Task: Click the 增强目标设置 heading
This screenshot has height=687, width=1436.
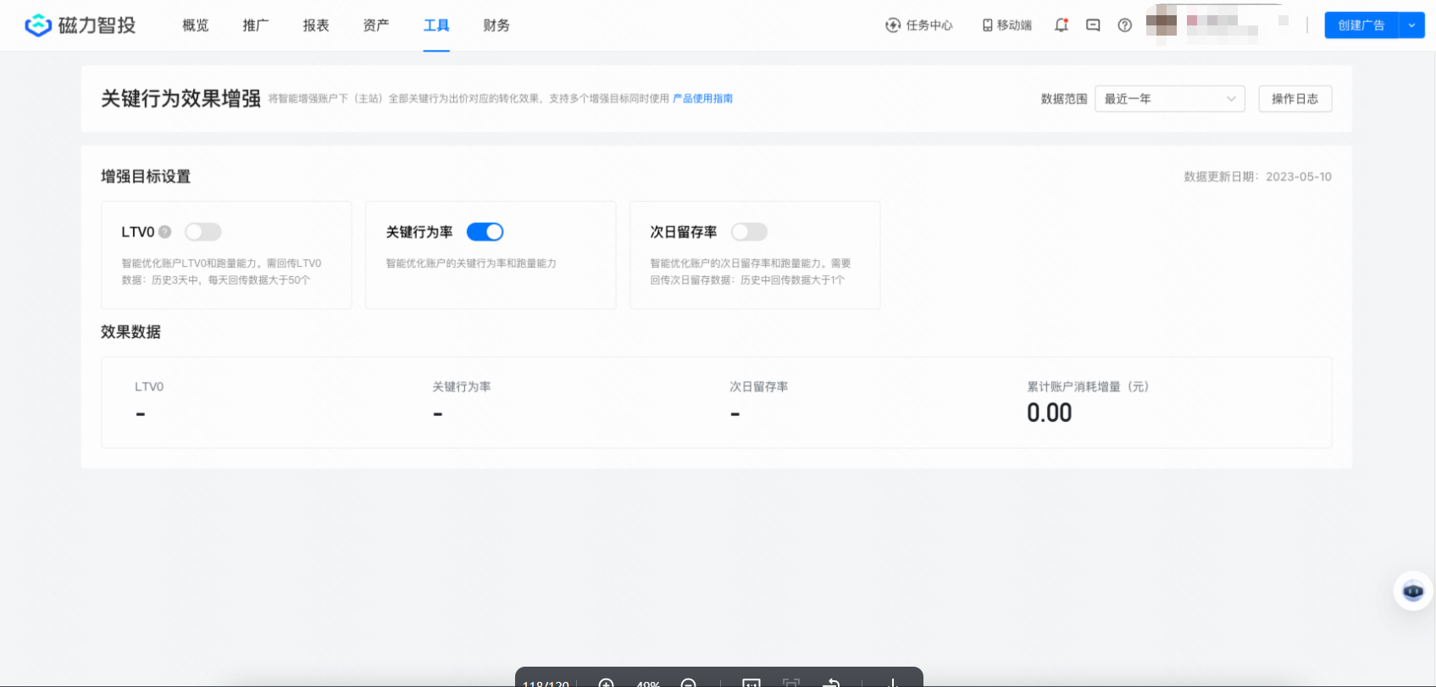Action: 146,176
